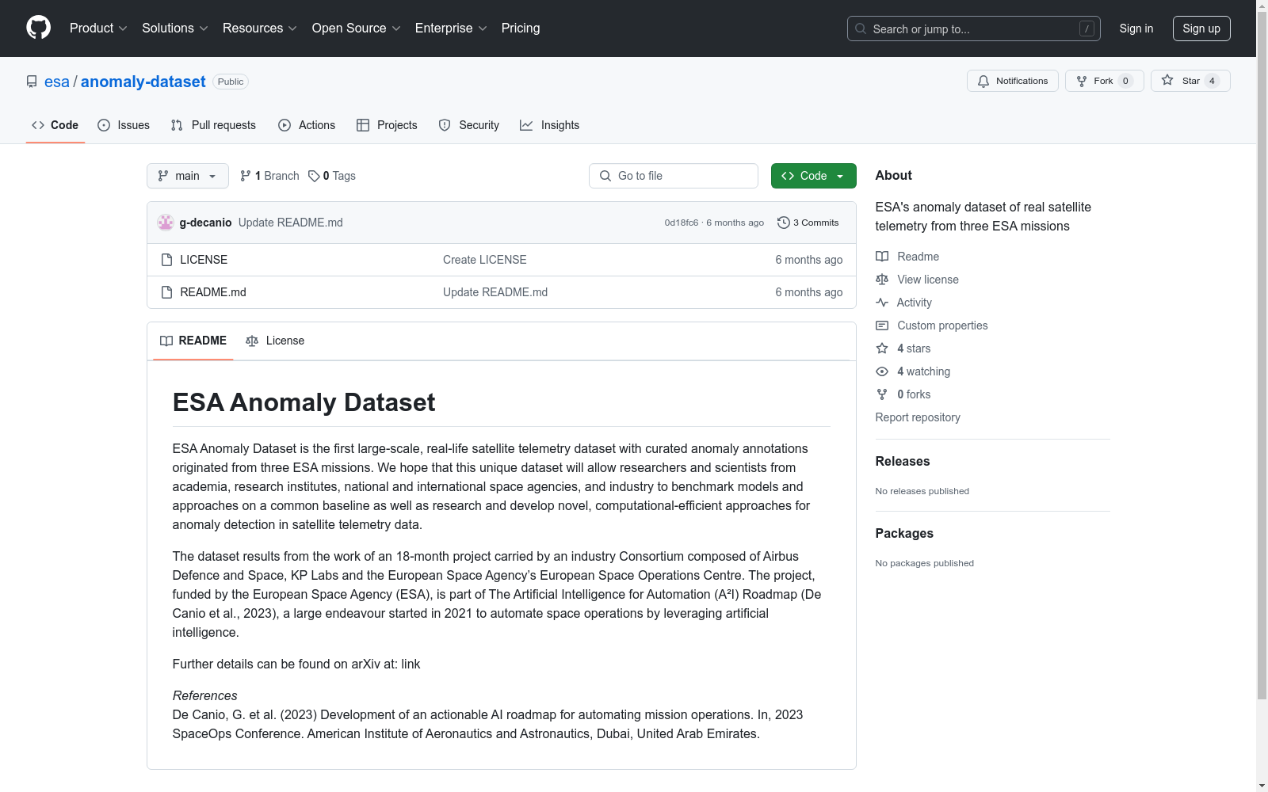The image size is (1268, 792).
Task: Click the repository icon beside esa
Action: (32, 82)
